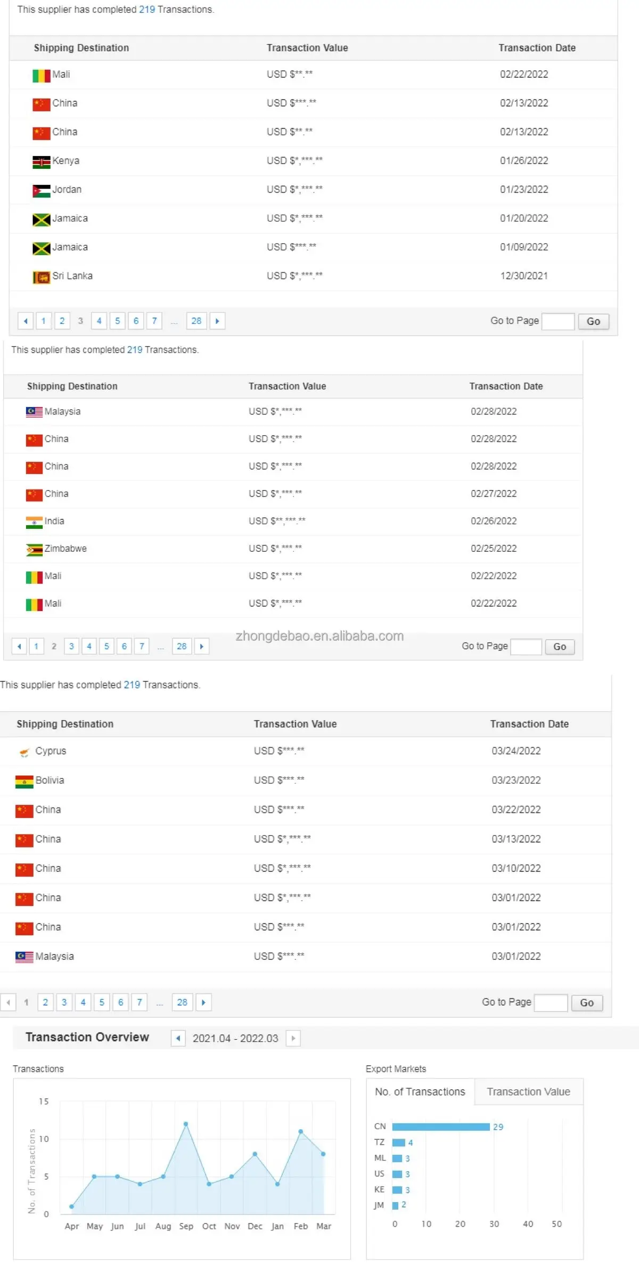Image resolution: width=639 pixels, height=1273 pixels.
Task: Click Jamaica flag in the 01/09/2022 row
Action: (41, 248)
